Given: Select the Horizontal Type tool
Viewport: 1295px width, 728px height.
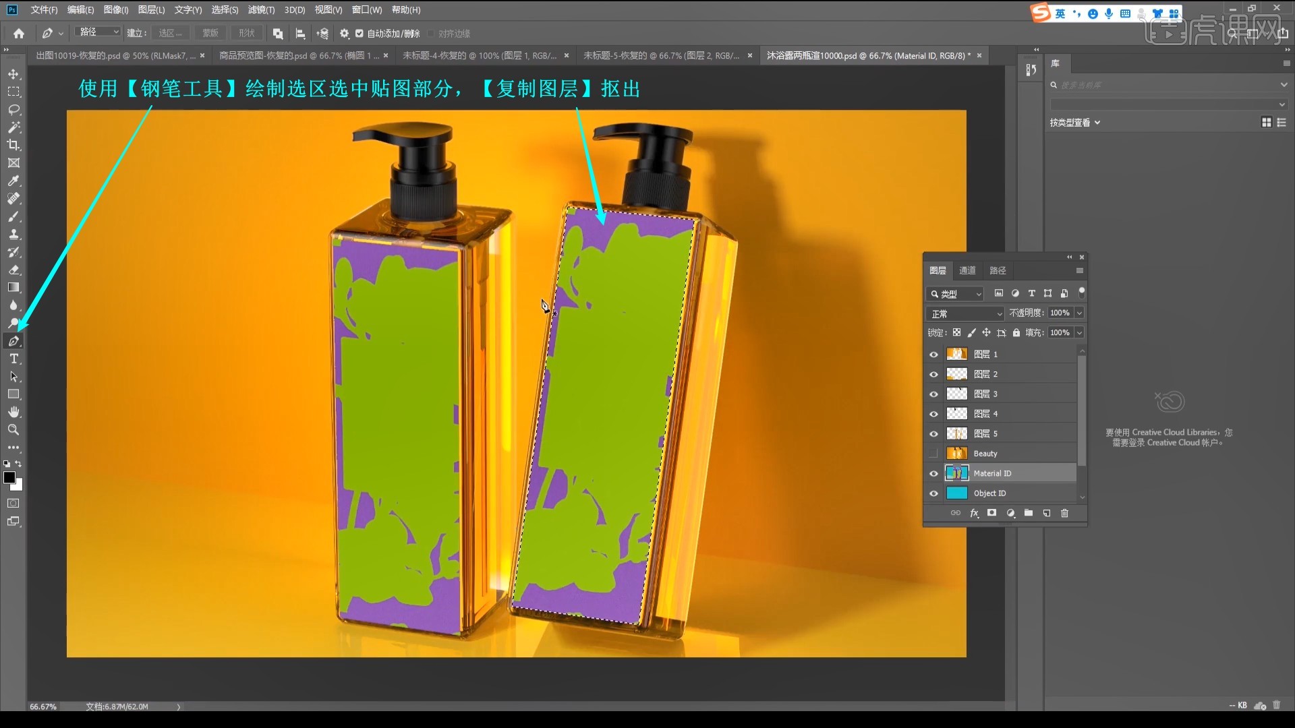Looking at the screenshot, I should tap(13, 359).
